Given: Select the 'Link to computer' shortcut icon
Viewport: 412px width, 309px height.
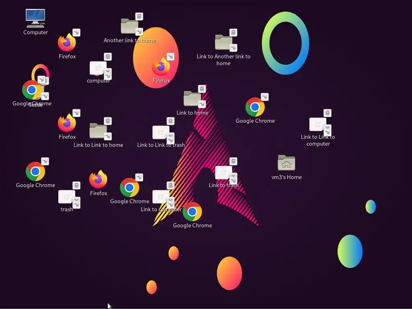Looking at the screenshot, I should point(161,197).
